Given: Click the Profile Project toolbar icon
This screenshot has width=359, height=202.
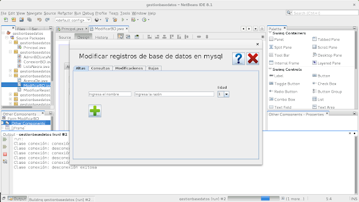Looking at the screenshot, I should pyautogui.click(x=144, y=20).
